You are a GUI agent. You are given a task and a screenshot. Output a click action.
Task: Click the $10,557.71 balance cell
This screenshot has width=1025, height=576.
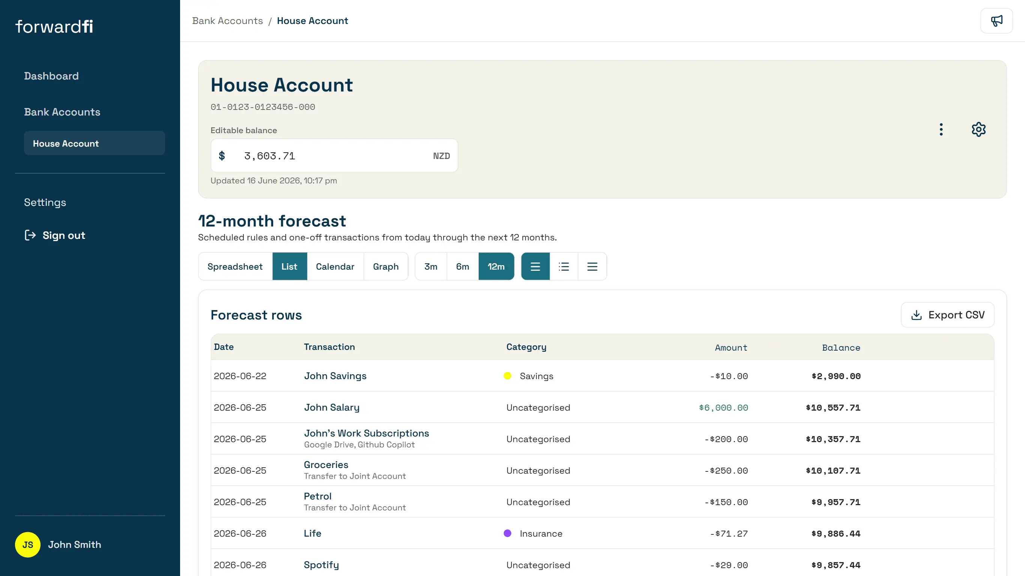coord(833,408)
